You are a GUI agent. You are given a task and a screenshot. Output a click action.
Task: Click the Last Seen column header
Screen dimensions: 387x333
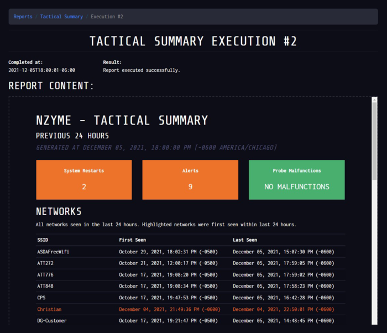coord(245,240)
